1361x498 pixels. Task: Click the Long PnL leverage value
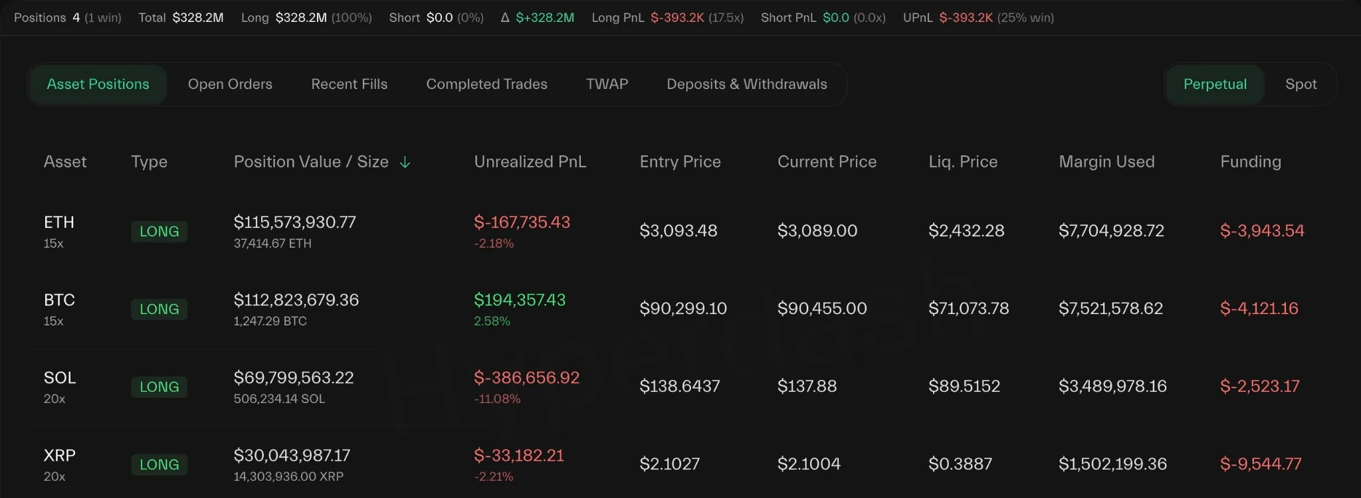(x=727, y=18)
